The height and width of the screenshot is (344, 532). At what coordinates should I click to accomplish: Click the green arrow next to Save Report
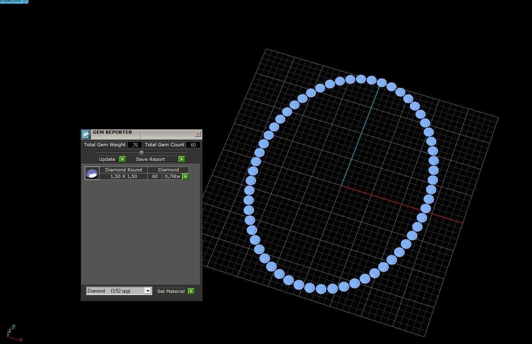182,159
